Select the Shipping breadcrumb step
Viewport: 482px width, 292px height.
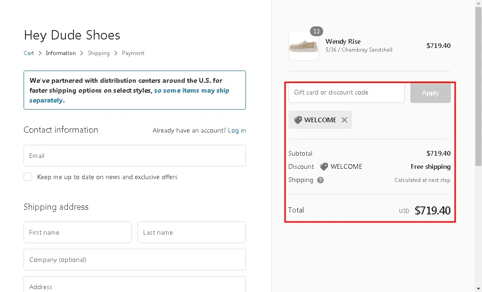(x=98, y=53)
